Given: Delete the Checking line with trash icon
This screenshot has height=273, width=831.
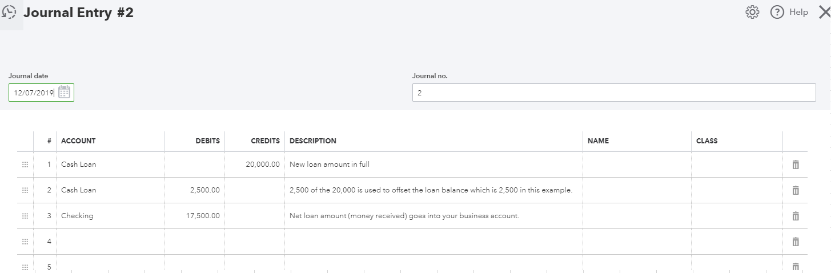Looking at the screenshot, I should tap(795, 216).
